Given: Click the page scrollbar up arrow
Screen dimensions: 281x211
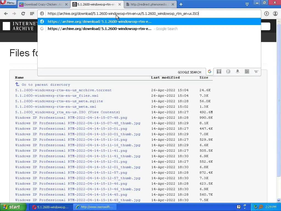Looking at the screenshot, I should (279, 22).
